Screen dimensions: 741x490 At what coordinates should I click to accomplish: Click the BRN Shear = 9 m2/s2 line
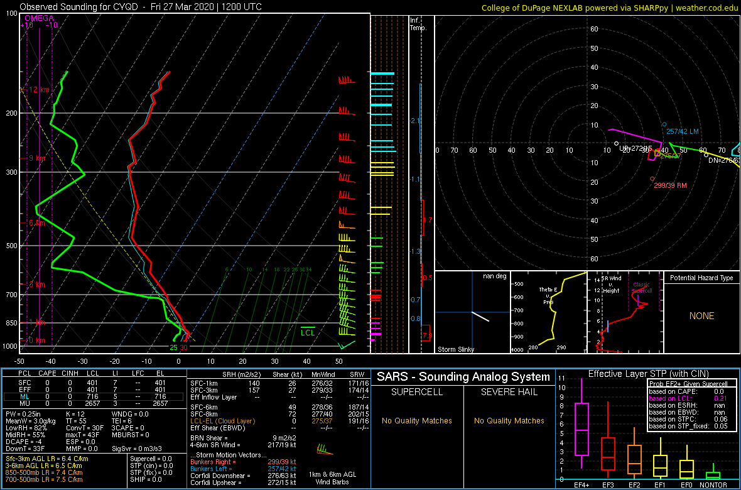click(x=243, y=438)
